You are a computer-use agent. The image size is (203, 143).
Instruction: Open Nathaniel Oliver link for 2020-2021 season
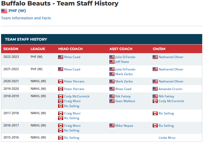(171, 81)
